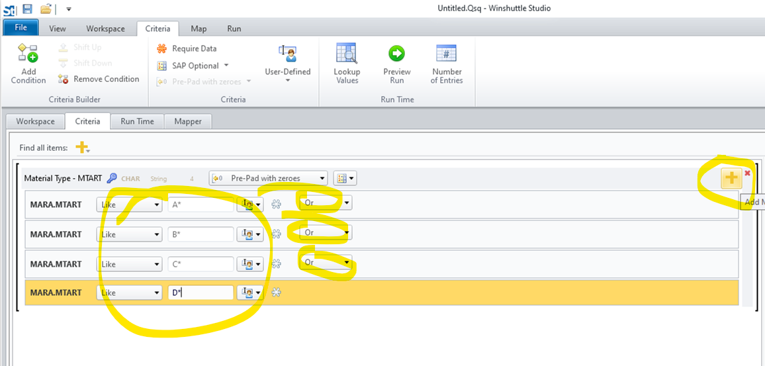
Task: Open Like operator dropdown in D* row
Action: click(129, 293)
